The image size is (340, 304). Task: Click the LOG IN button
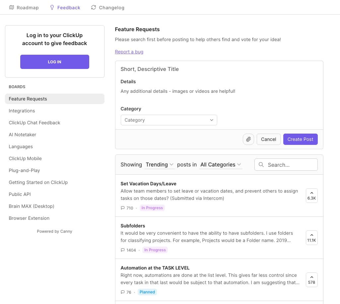[x=54, y=62]
